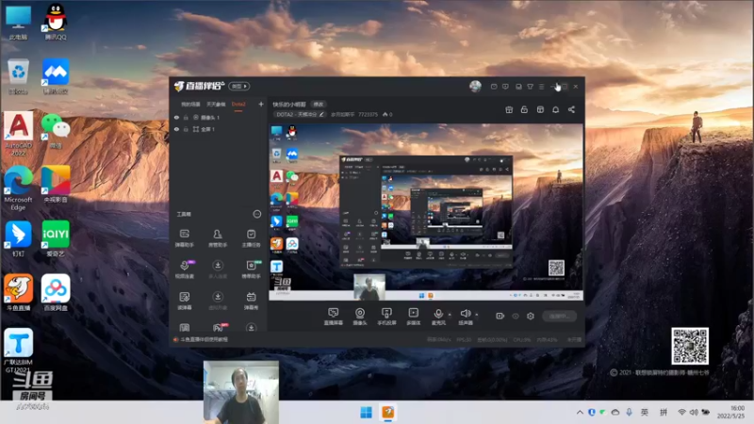Show hidden system tray icons chevron
The height and width of the screenshot is (424, 754).
click(x=580, y=413)
